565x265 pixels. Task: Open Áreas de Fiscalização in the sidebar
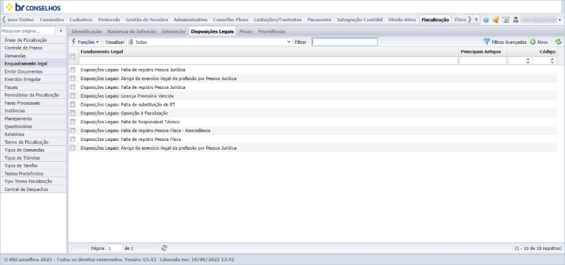[33, 40]
